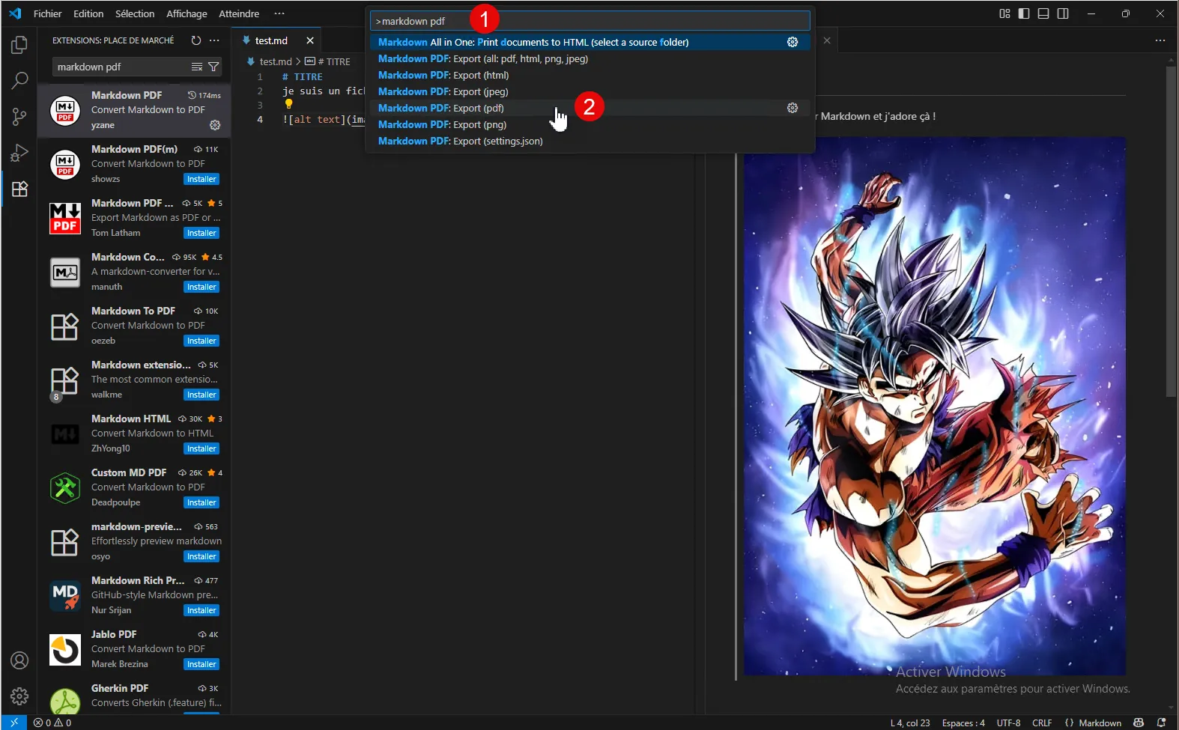Open the Search view in activity bar
The image size is (1179, 730).
[x=19, y=80]
